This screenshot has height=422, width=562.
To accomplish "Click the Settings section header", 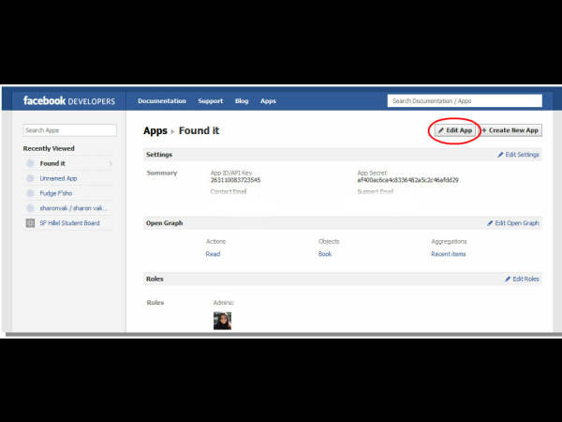I will pyautogui.click(x=159, y=155).
